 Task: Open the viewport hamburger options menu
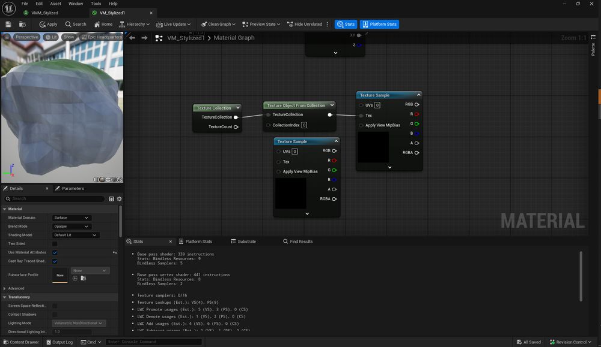[x=7, y=37]
